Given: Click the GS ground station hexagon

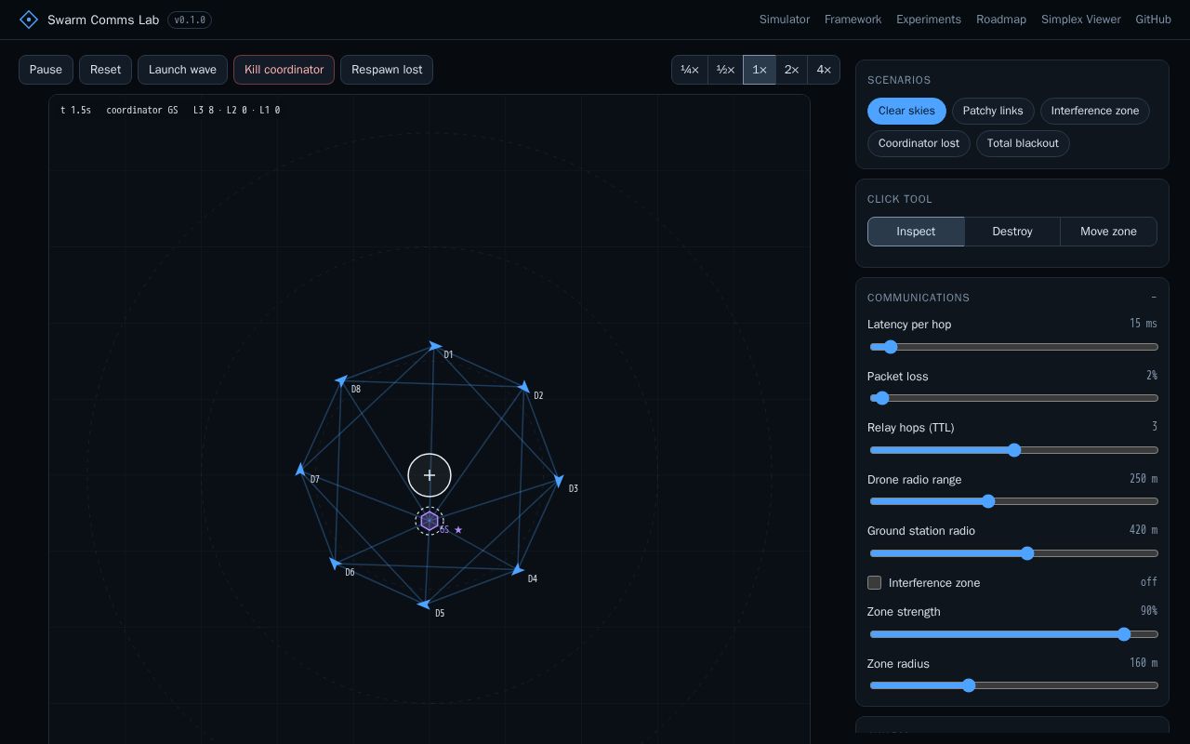Looking at the screenshot, I should [x=430, y=521].
